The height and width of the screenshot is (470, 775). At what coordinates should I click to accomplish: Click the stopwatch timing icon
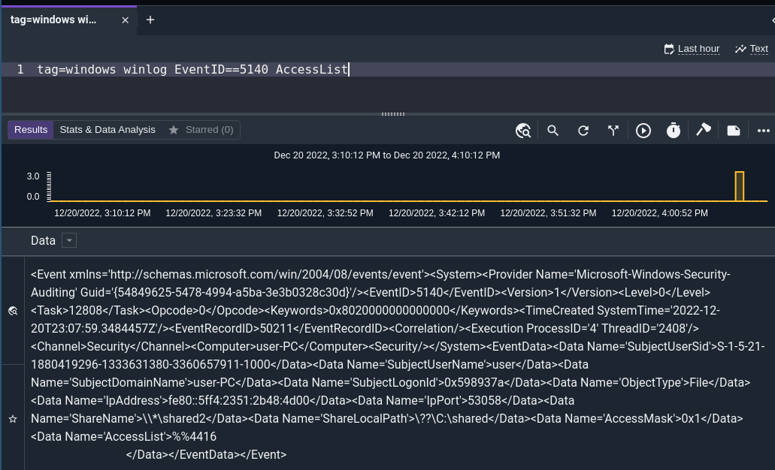coord(674,130)
